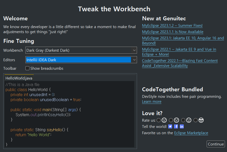This screenshot has width=227, height=152.
Task: Click the 'CodeTogether Bundled' heading
Action: click(x=172, y=90)
